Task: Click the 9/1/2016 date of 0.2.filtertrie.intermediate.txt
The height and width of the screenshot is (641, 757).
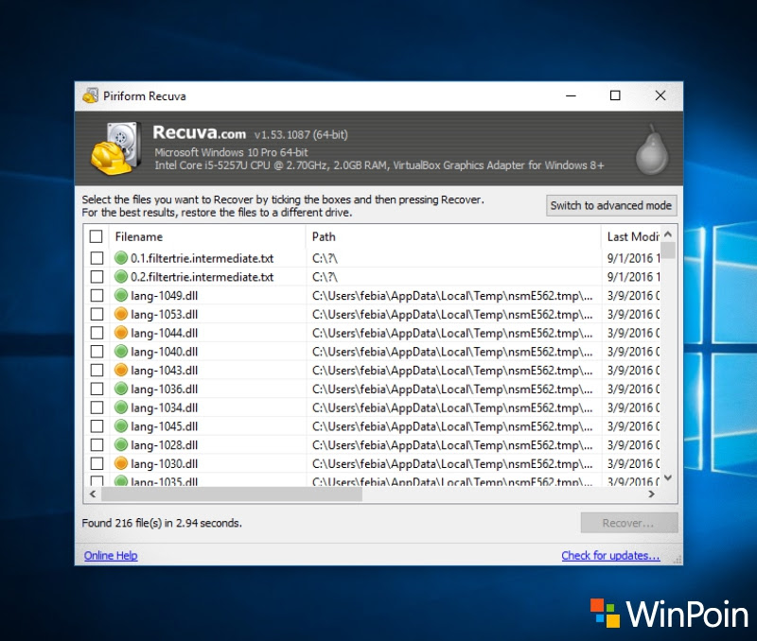Action: (633, 277)
